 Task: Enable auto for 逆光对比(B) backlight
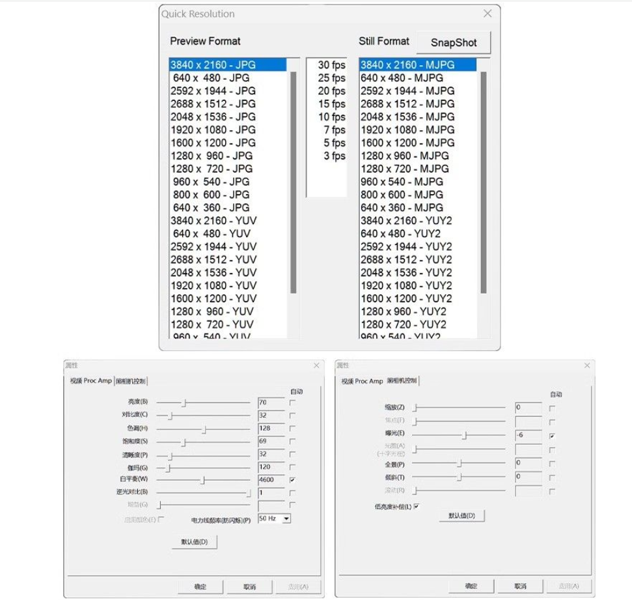click(x=293, y=493)
